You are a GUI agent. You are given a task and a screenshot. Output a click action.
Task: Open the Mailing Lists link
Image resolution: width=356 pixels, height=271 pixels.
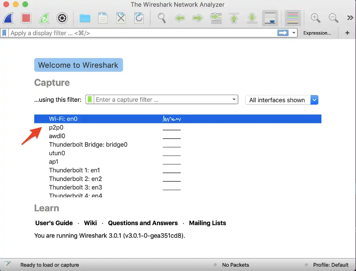point(207,223)
